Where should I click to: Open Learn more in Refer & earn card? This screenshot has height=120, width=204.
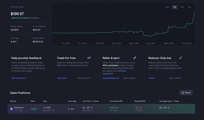(x=130, y=78)
